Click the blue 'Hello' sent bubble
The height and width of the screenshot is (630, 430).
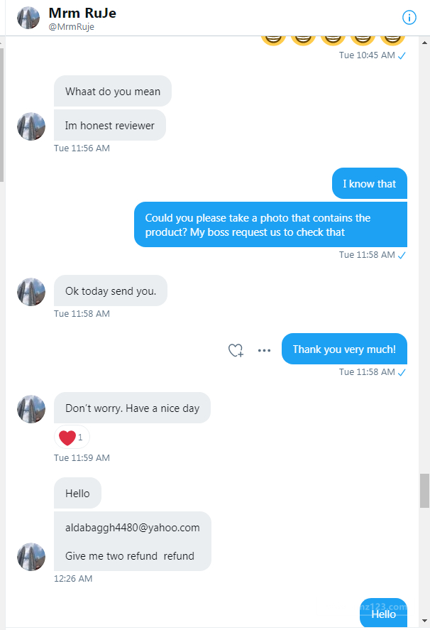[383, 614]
